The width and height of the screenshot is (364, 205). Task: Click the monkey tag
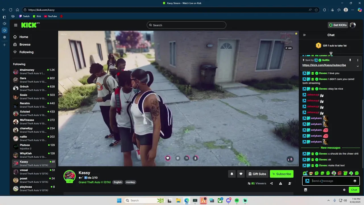(131, 182)
